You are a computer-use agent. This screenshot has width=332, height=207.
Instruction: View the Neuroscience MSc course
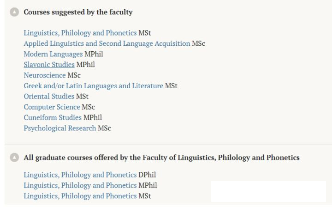pyautogui.click(x=45, y=75)
